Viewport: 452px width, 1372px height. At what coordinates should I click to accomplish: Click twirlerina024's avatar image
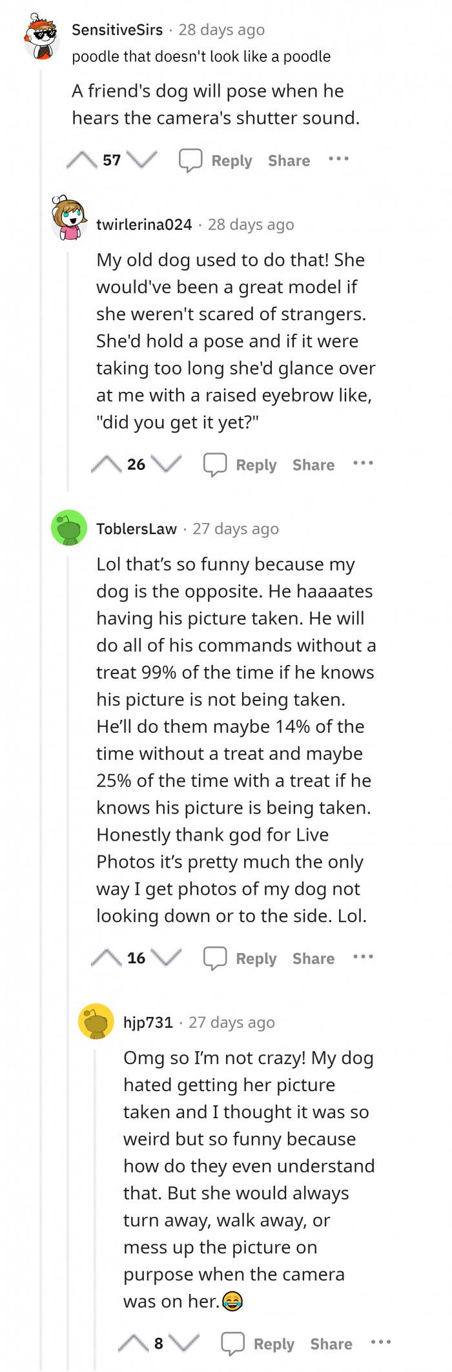pos(69,220)
